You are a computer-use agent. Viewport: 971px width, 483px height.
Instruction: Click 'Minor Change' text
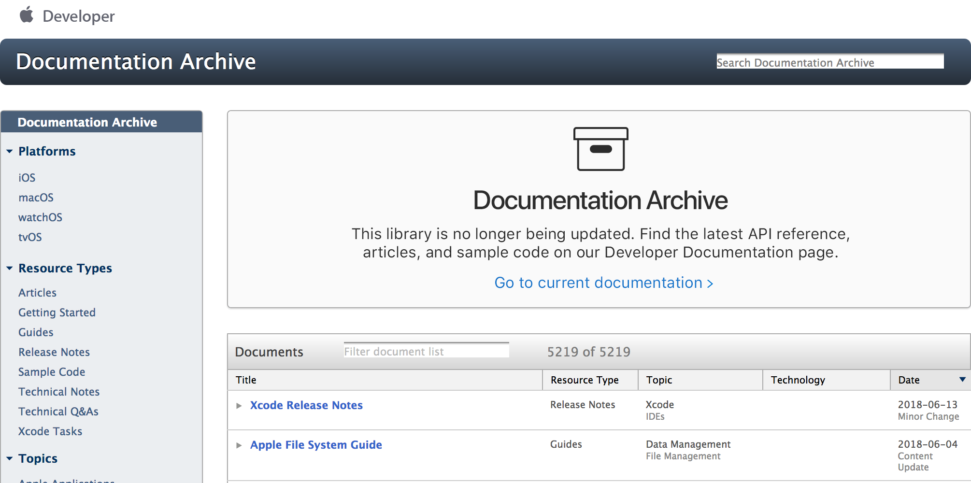928,416
